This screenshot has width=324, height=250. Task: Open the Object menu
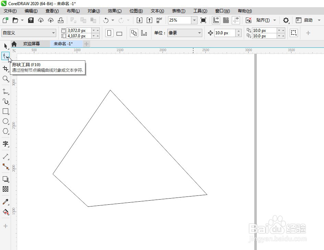pos(94,11)
